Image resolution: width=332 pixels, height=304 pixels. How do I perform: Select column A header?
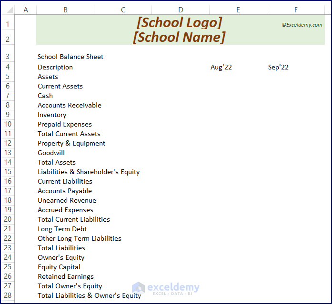click(26, 10)
